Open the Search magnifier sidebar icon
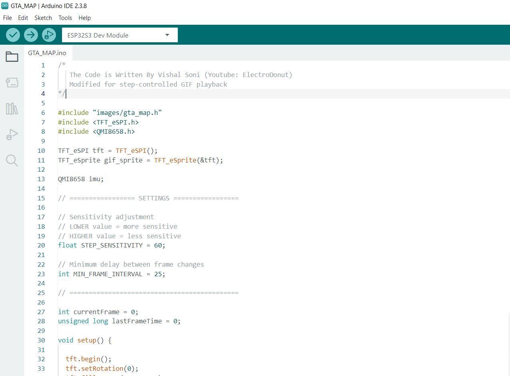This screenshot has width=510, height=376. coord(12,160)
